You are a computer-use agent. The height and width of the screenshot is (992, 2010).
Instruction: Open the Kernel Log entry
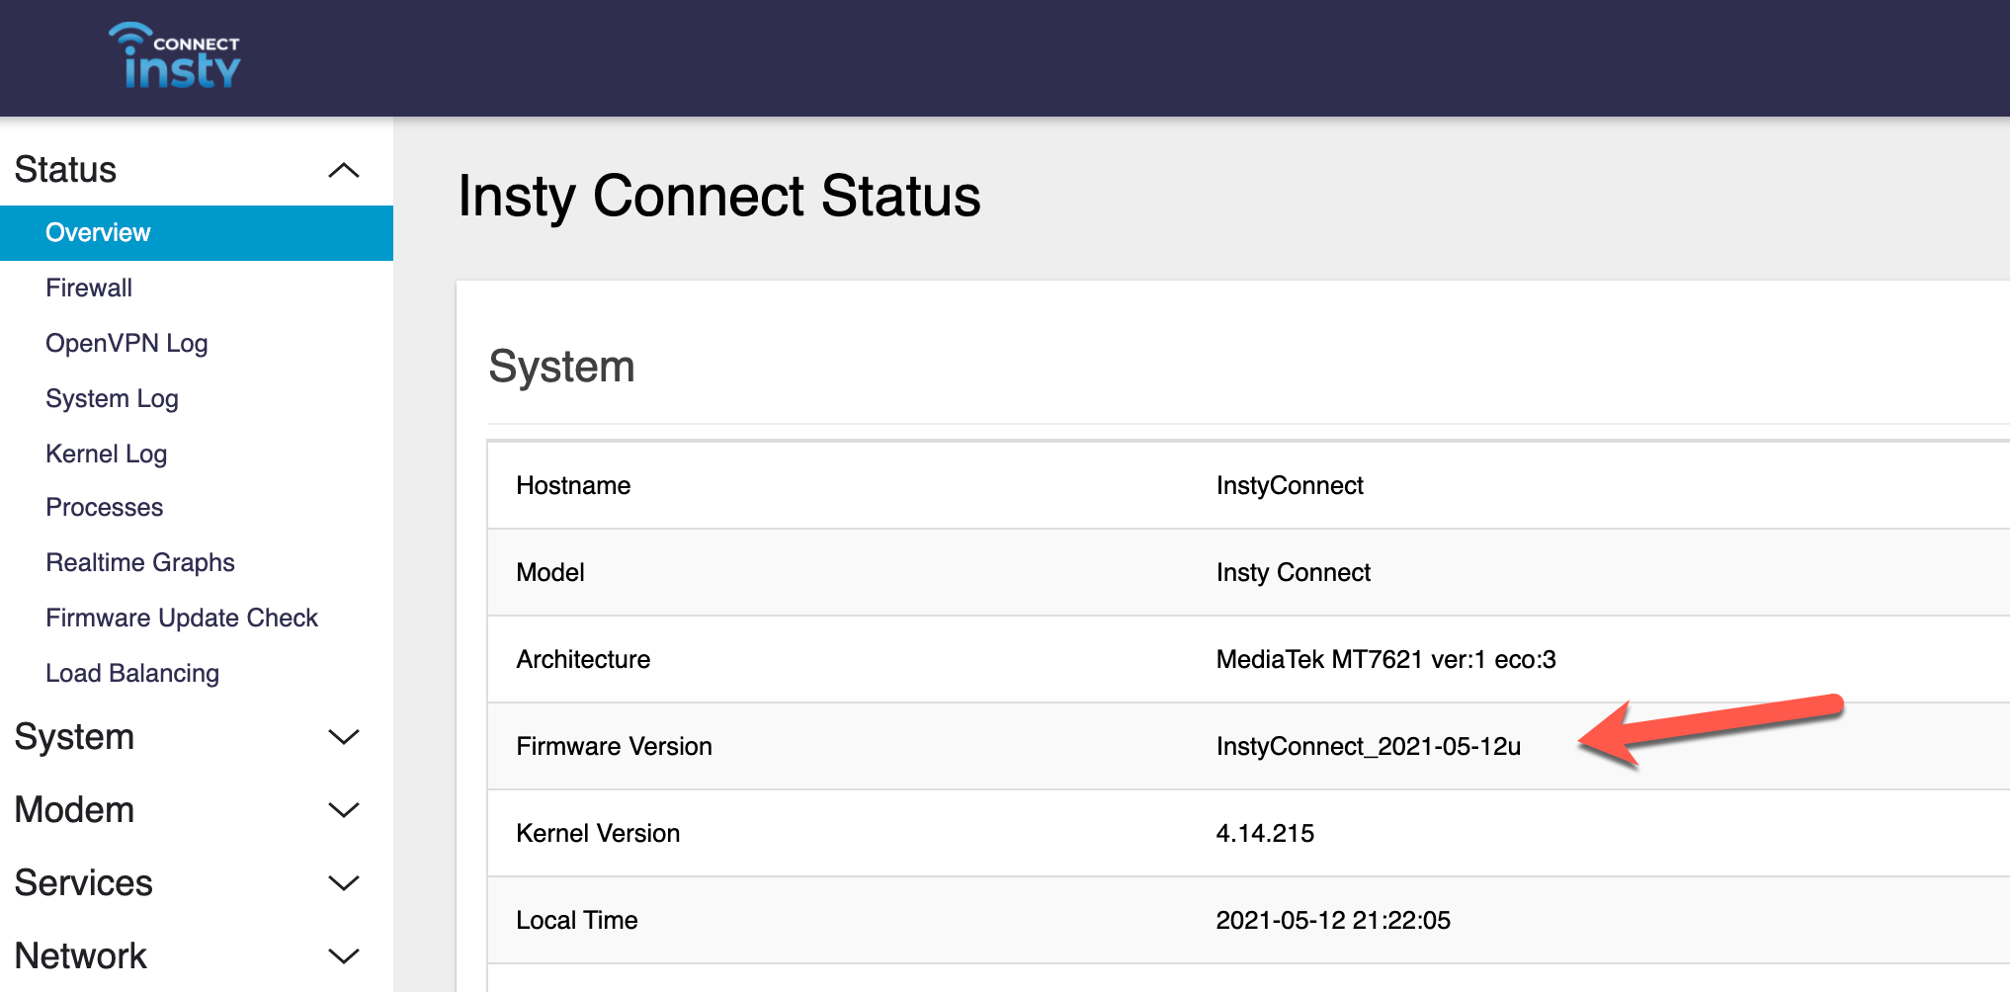(106, 455)
